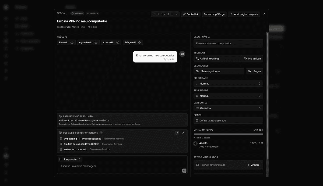
Task: Click the Genérica category badge in header
Action: pyautogui.click(x=93, y=13)
